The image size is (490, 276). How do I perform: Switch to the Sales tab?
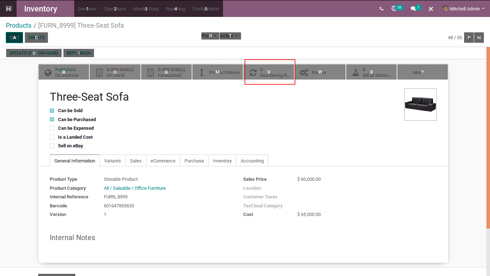[x=136, y=161]
